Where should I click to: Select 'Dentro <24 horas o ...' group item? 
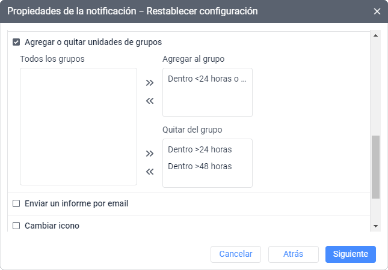207,78
